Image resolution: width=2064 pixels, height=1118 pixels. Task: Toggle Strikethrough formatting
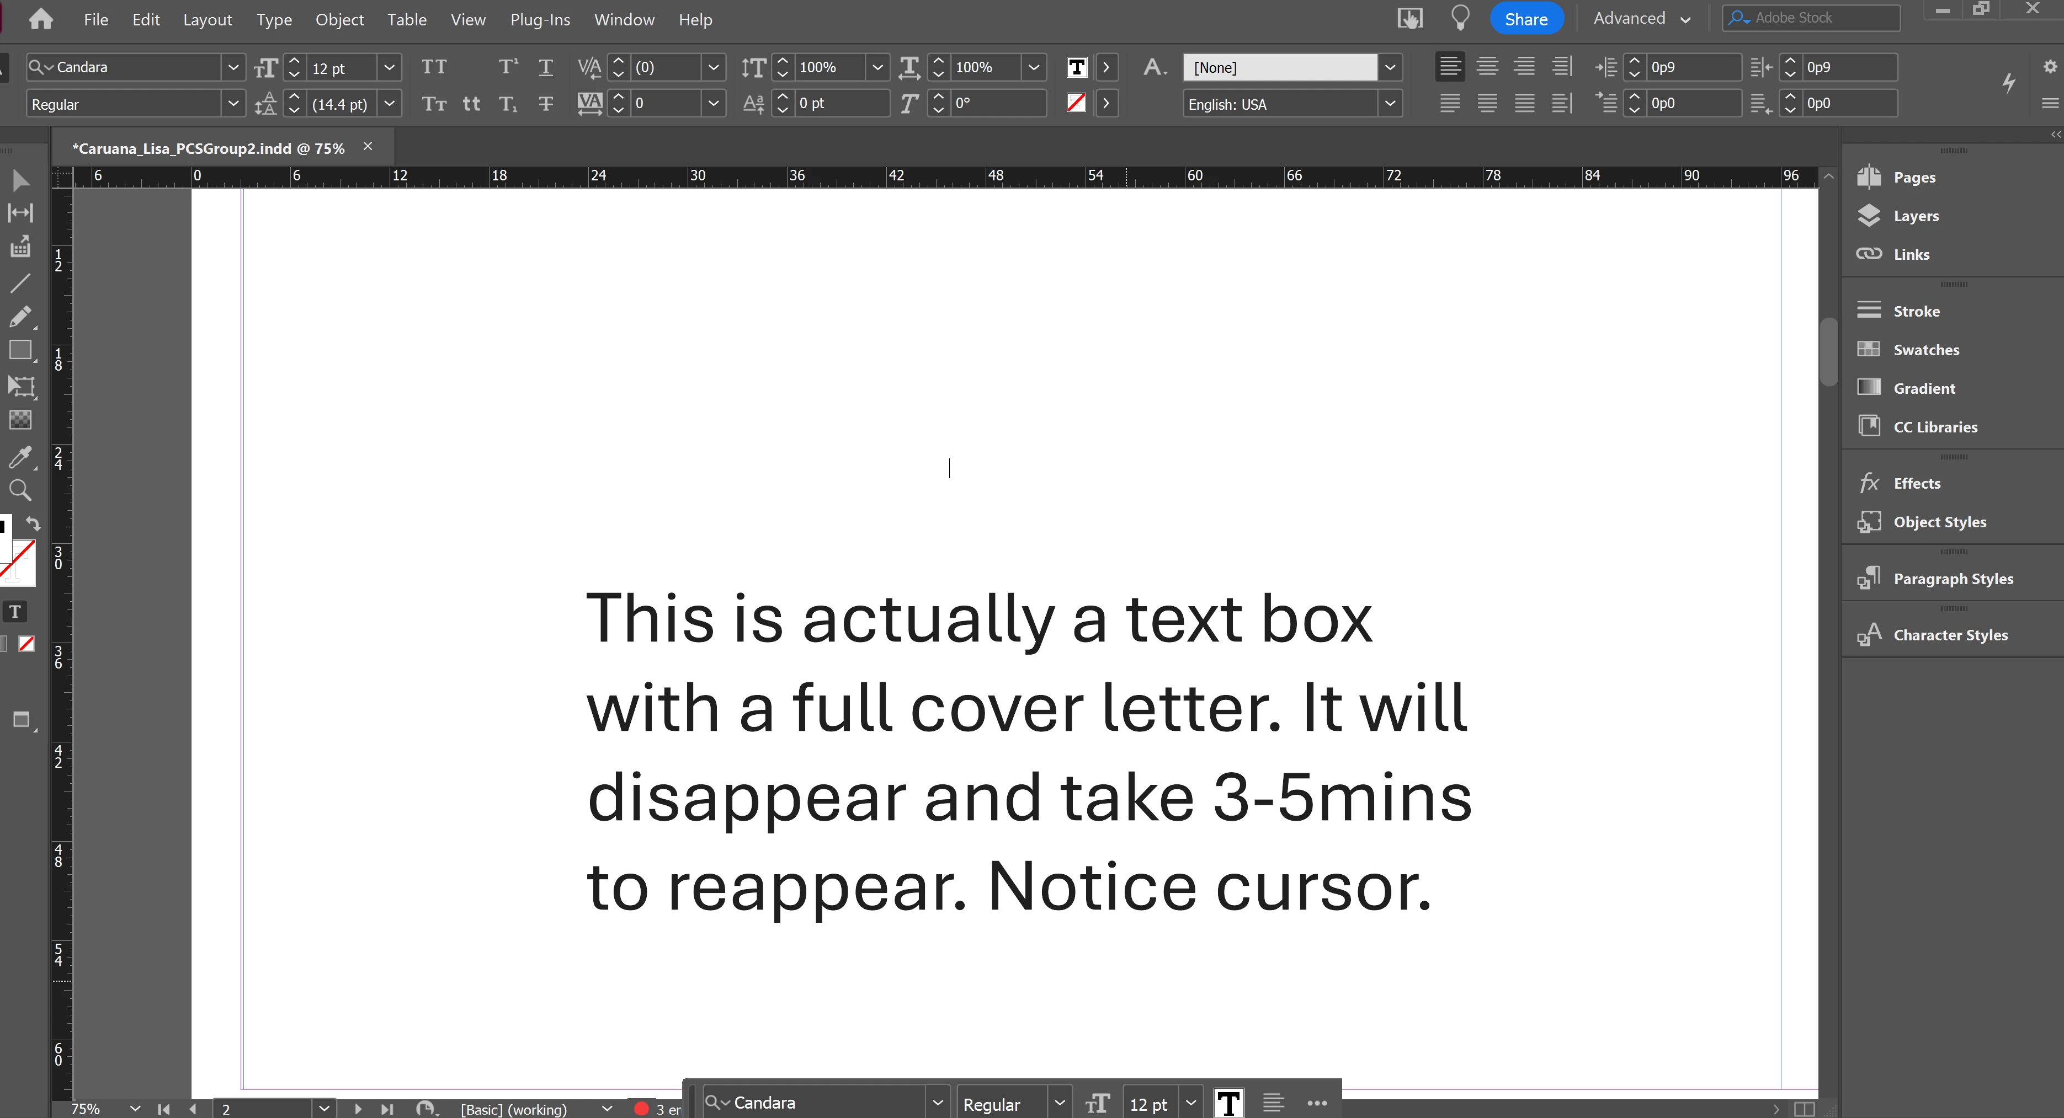coord(546,103)
